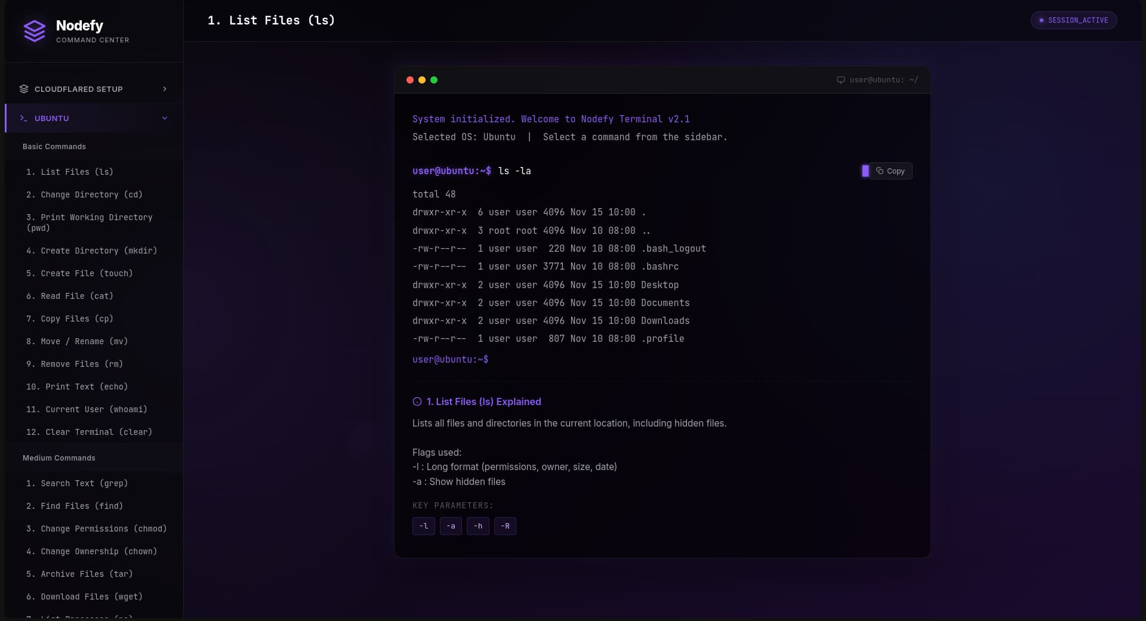Click the purple cursor block beside Copy
The image size is (1146, 621).
click(865, 171)
